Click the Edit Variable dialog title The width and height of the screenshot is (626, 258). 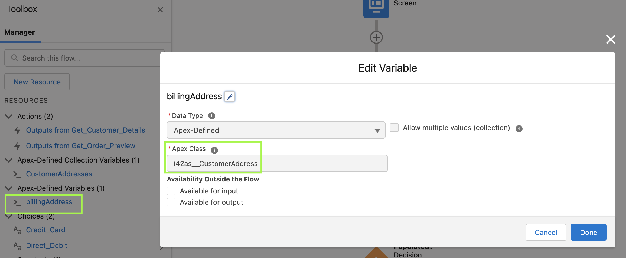(387, 68)
